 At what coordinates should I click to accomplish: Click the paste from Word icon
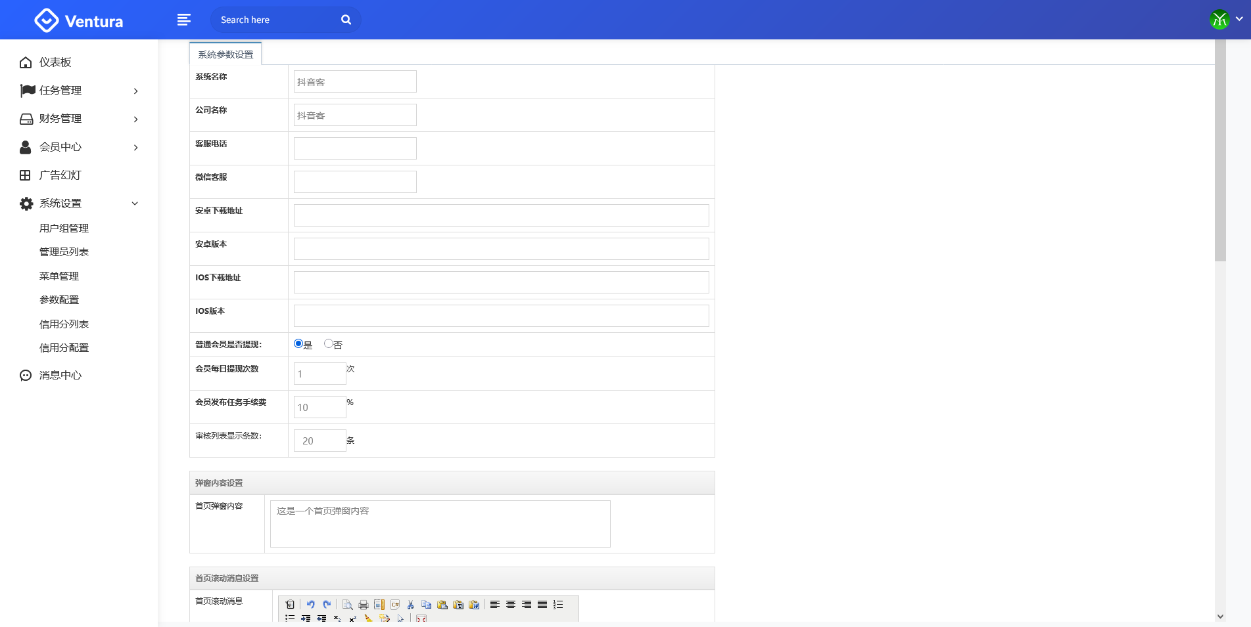(x=474, y=605)
